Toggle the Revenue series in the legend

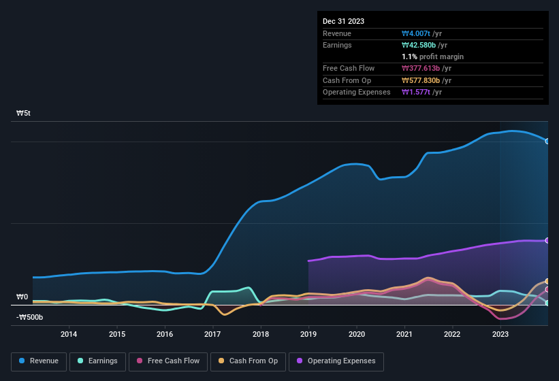(39, 361)
